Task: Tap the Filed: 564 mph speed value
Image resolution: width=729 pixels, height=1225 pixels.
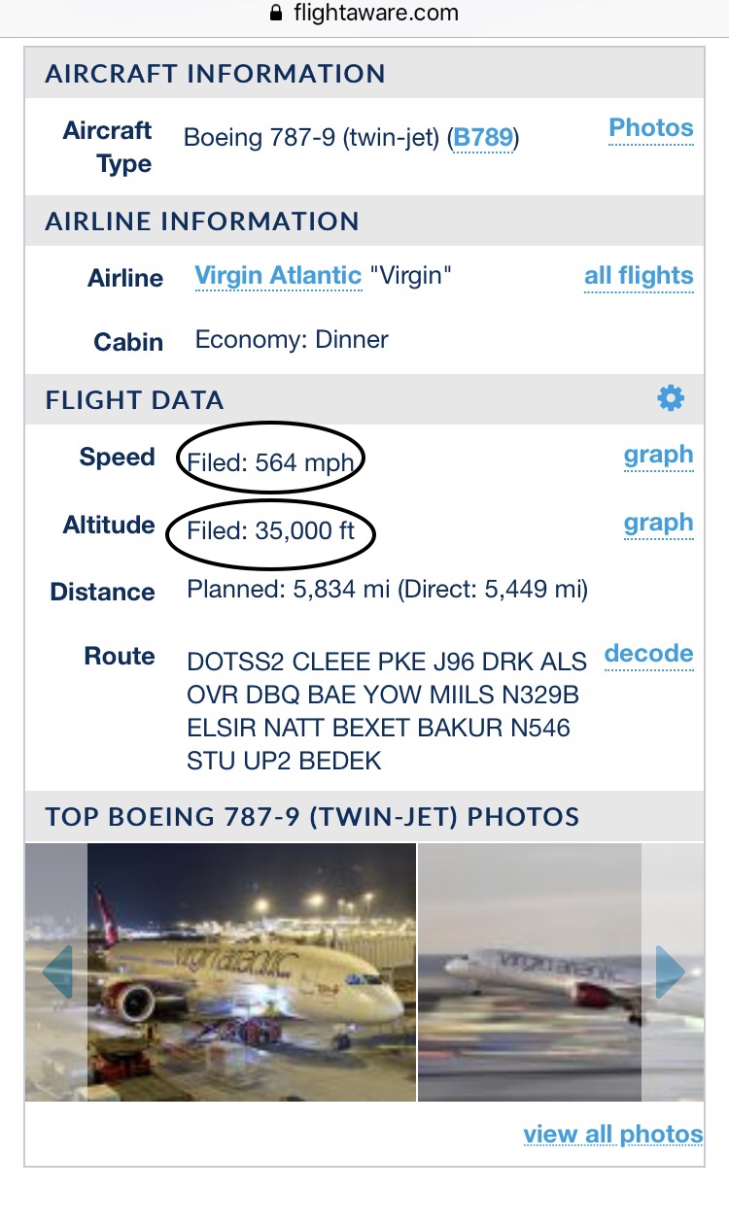Action: pyautogui.click(x=270, y=462)
